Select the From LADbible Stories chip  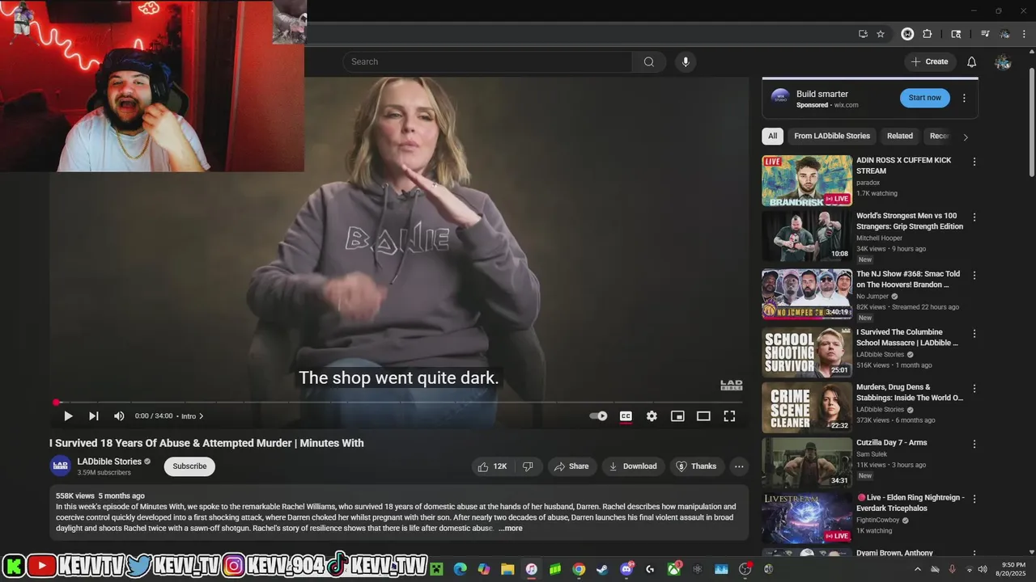pos(832,136)
